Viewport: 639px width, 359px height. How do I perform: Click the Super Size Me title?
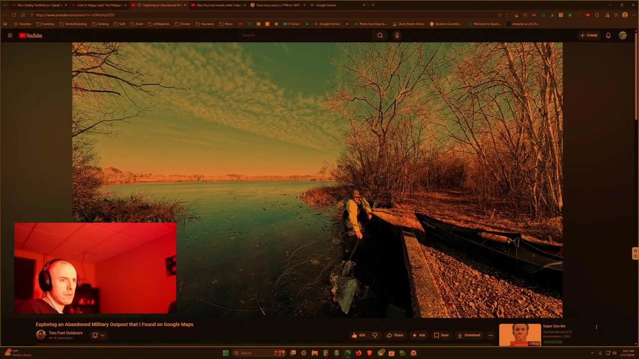pyautogui.click(x=554, y=326)
